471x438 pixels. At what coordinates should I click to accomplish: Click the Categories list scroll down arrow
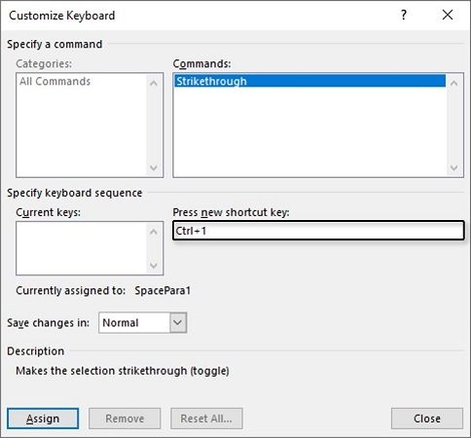[154, 167]
